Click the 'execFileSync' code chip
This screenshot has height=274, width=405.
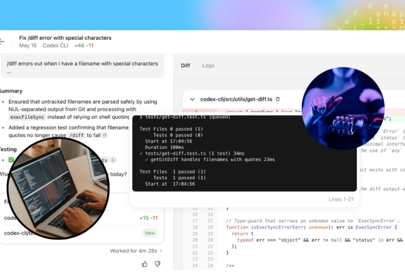click(27, 117)
